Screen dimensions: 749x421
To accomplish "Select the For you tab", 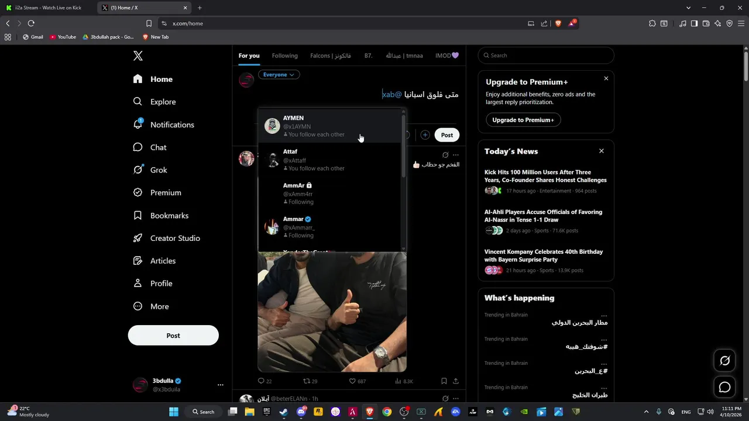I will pos(249,56).
